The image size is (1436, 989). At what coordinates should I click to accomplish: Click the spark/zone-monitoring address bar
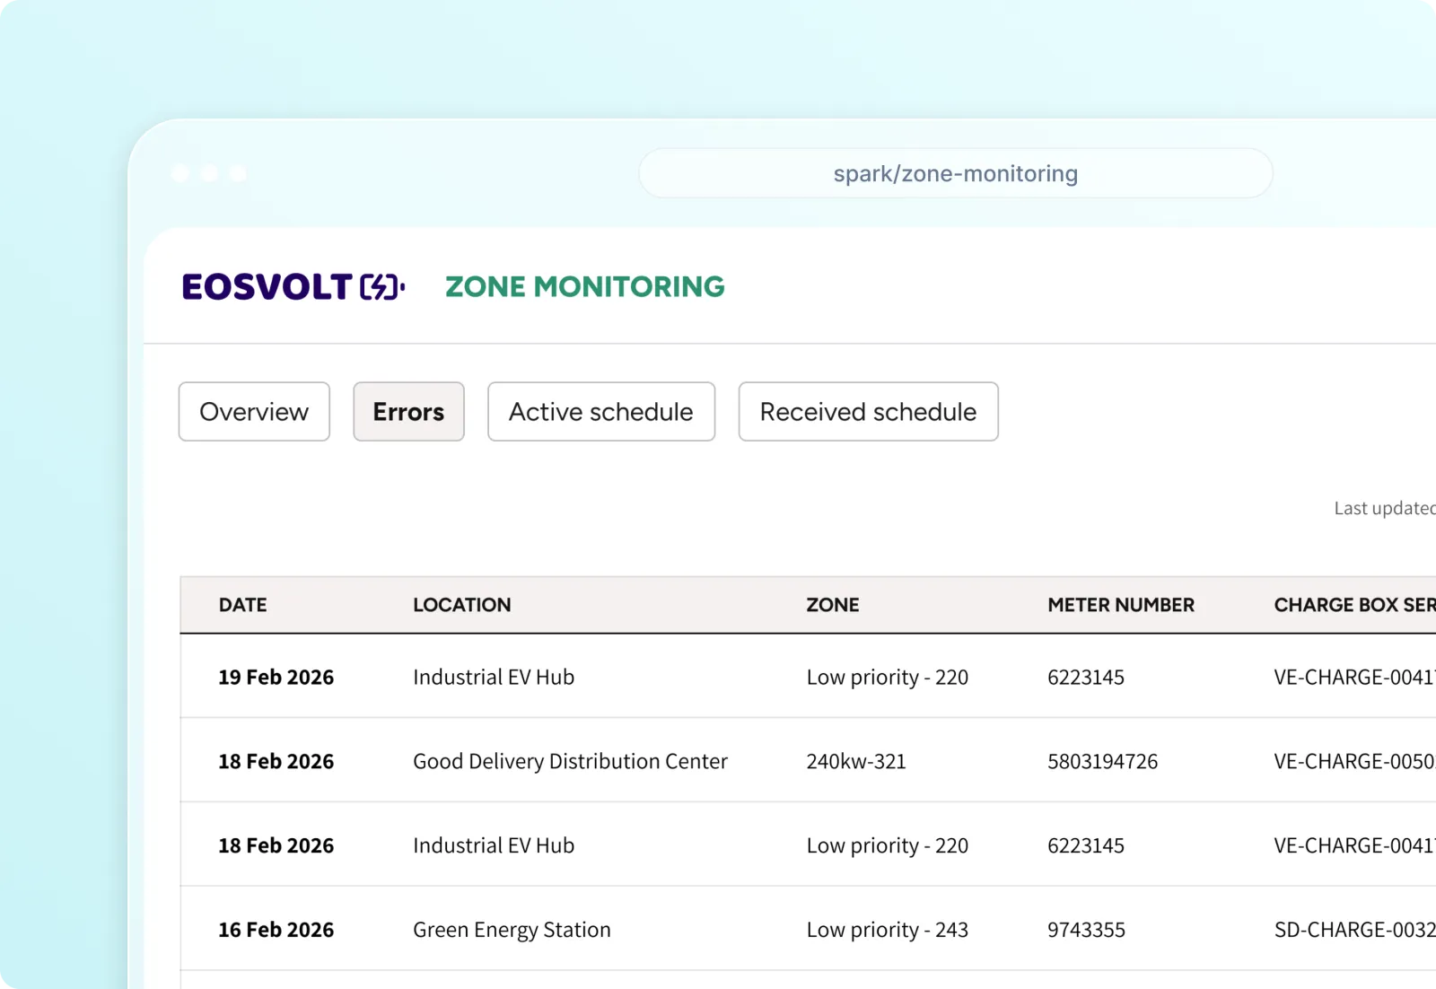(x=955, y=173)
